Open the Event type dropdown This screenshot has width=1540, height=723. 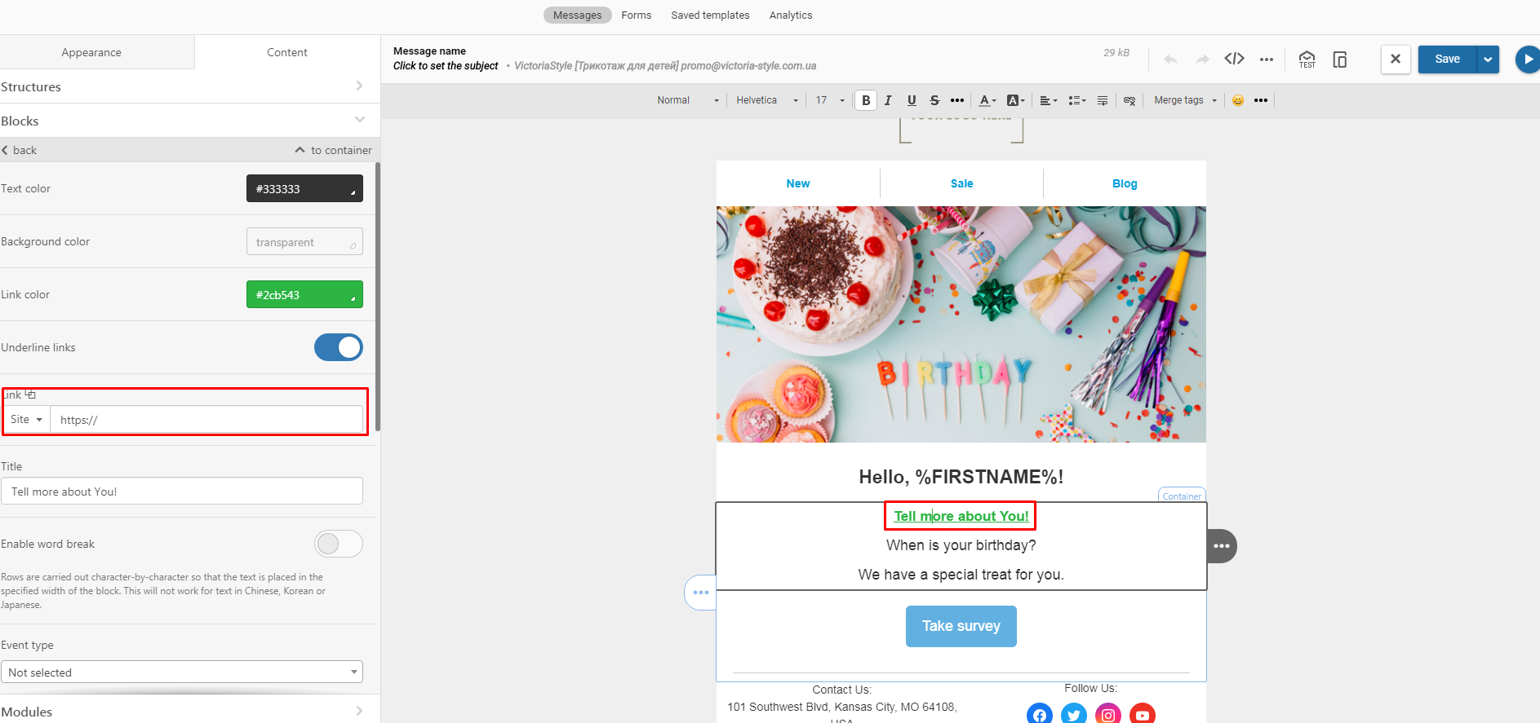click(x=182, y=672)
